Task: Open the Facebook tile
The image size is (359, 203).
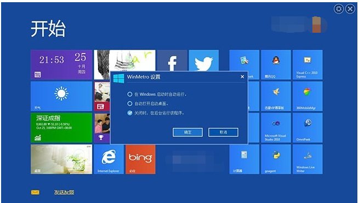Action: pyautogui.click(x=172, y=61)
